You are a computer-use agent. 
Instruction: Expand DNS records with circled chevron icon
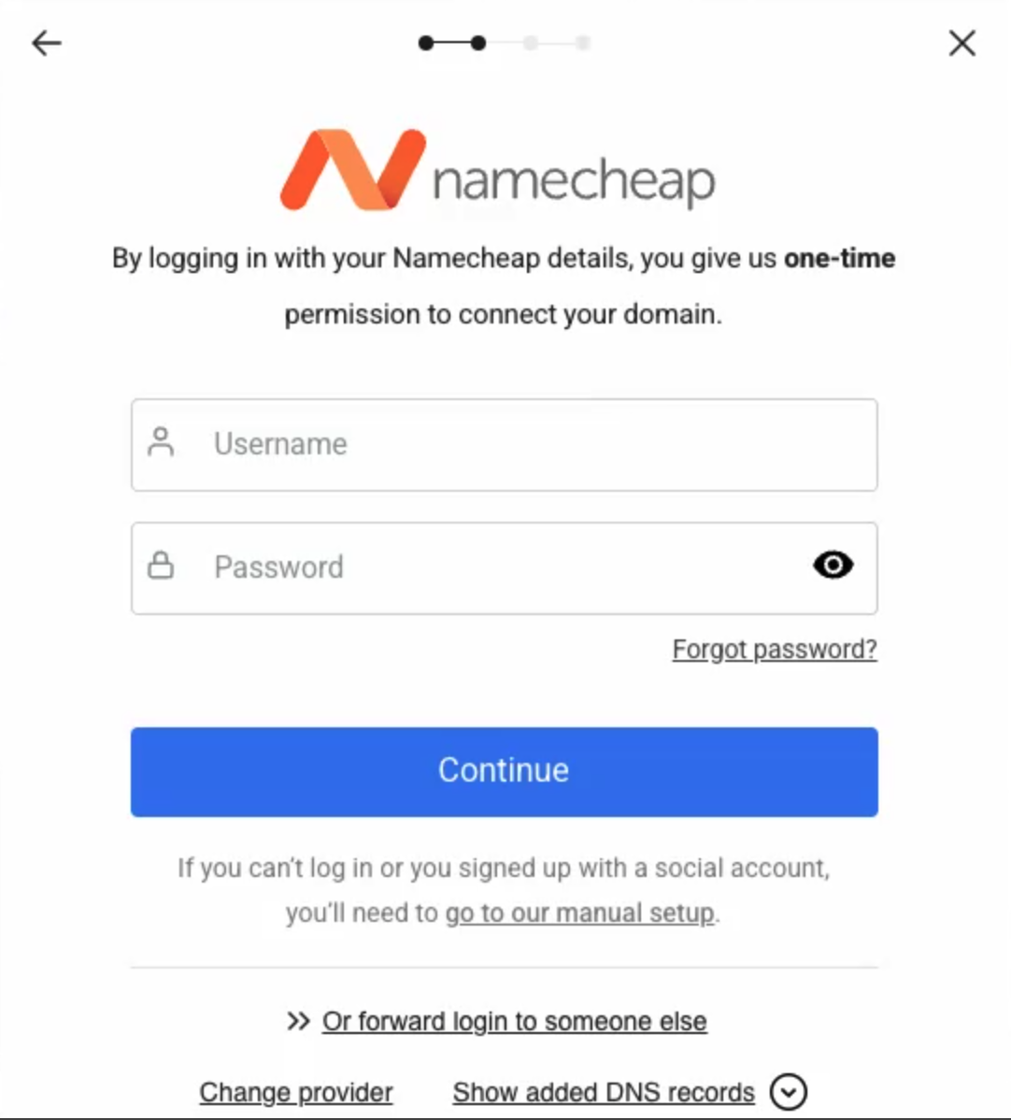coord(789,1092)
